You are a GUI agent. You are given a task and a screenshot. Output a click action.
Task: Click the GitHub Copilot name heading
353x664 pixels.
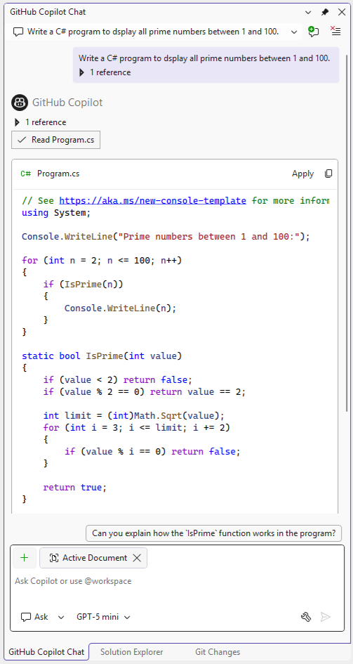(x=67, y=103)
